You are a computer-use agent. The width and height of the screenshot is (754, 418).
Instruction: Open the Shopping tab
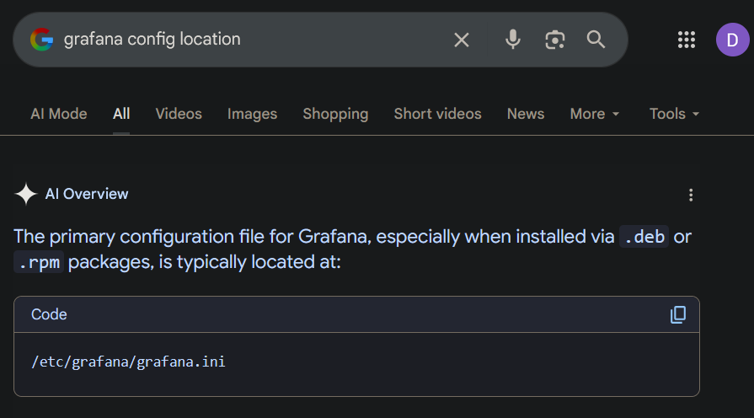(335, 114)
